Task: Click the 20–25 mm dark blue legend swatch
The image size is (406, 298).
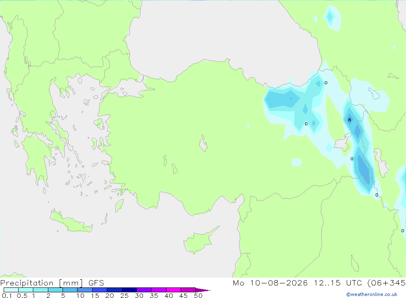Action: pyautogui.click(x=114, y=290)
